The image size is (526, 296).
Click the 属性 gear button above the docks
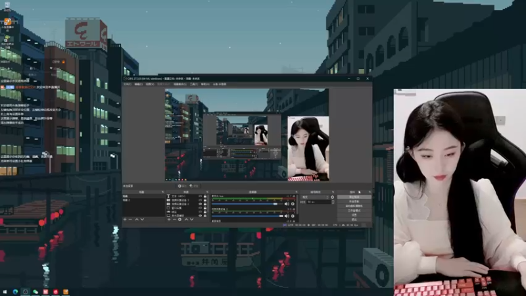tap(182, 186)
